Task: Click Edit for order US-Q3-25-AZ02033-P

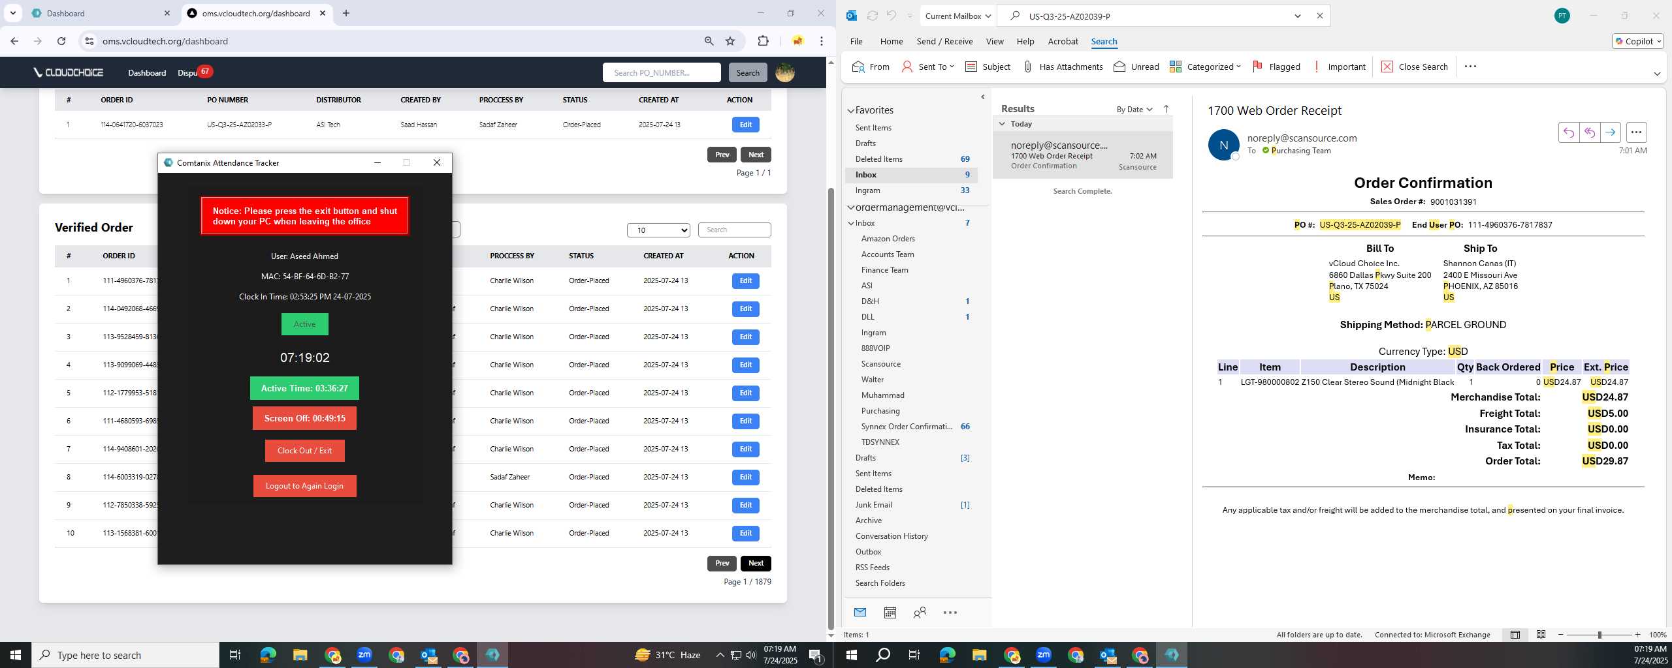Action: [745, 125]
